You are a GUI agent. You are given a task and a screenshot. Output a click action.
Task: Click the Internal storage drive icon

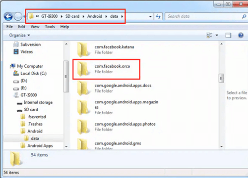click(x=19, y=103)
